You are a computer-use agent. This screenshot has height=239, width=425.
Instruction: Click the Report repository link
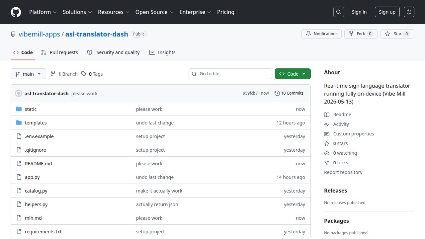point(343,172)
